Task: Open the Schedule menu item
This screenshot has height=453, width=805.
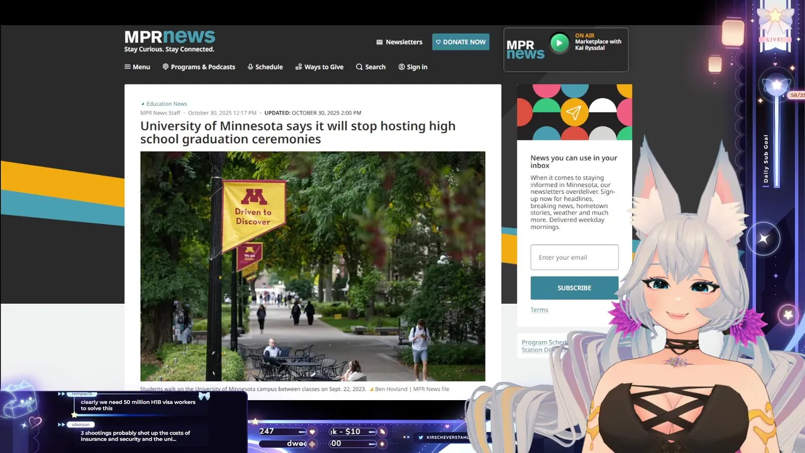Action: pos(265,67)
